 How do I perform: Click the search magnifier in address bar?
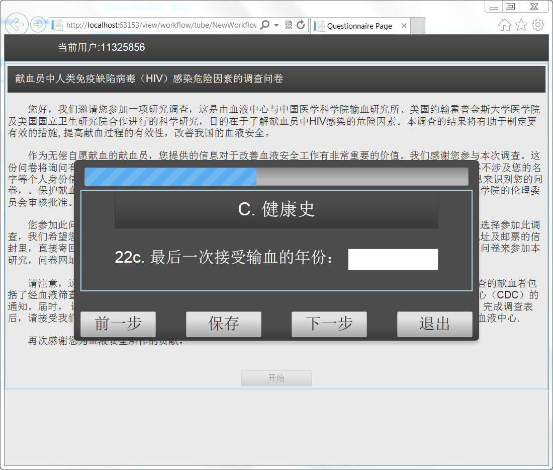[x=265, y=25]
